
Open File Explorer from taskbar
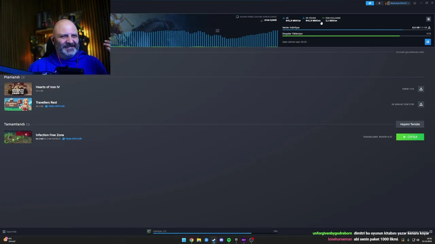tap(199, 240)
